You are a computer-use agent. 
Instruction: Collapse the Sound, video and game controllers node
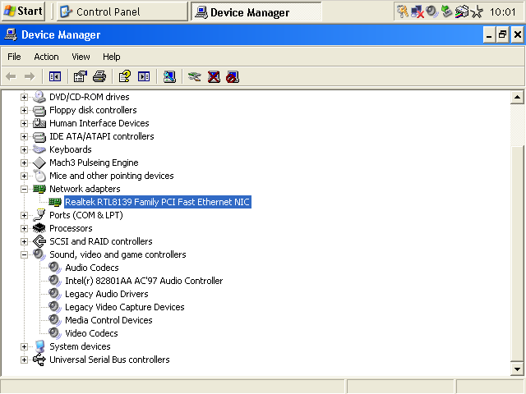click(x=24, y=254)
